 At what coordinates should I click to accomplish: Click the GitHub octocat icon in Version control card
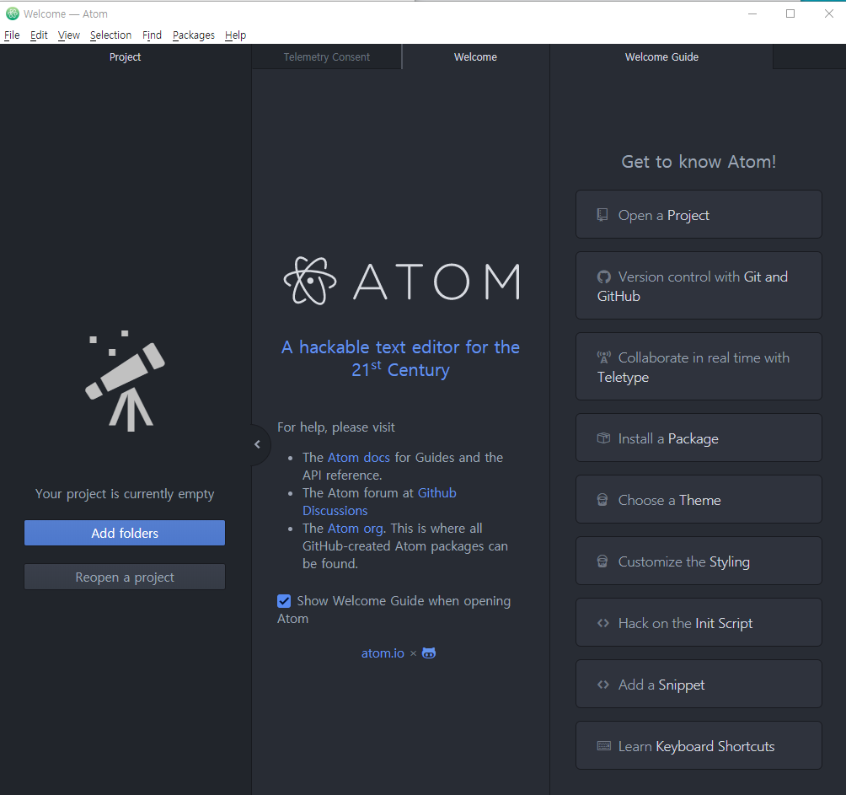click(x=604, y=277)
